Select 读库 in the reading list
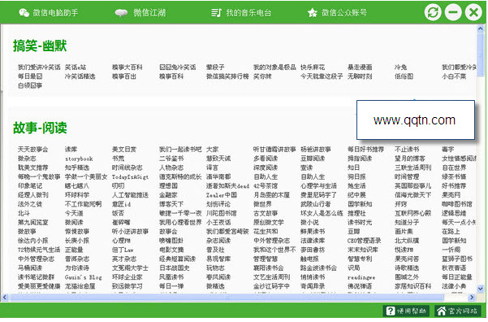The width and height of the screenshot is (488, 322). point(71,150)
